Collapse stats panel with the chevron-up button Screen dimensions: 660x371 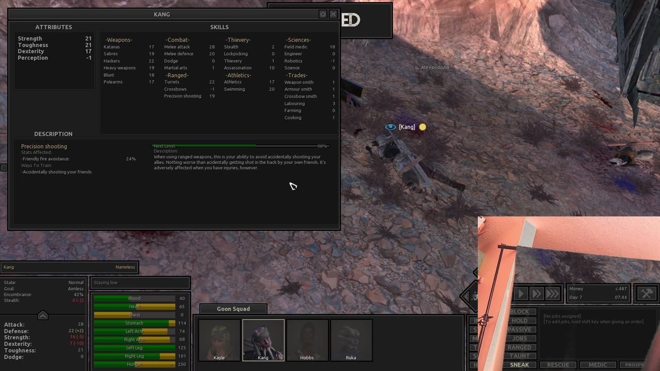click(x=43, y=315)
